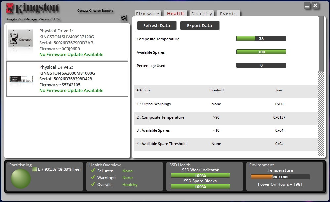
Task: Click the raw value 0x0a
Action: coord(279,144)
